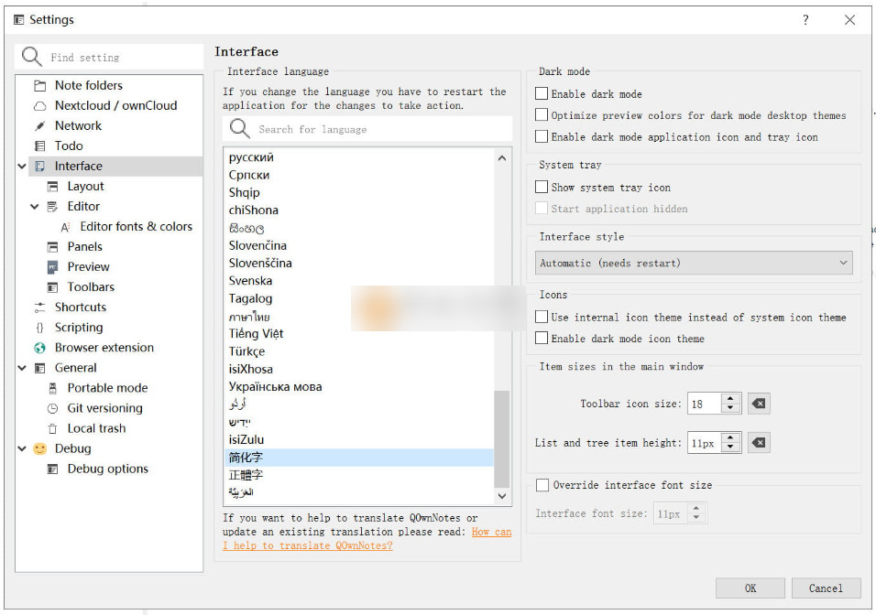Decrease Toolbar icon size with down arrow

point(730,408)
